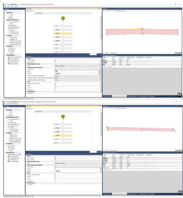
Task: Open Type dropdown 'Delta X and Delta Y', bottom window
Action: click(78, 163)
